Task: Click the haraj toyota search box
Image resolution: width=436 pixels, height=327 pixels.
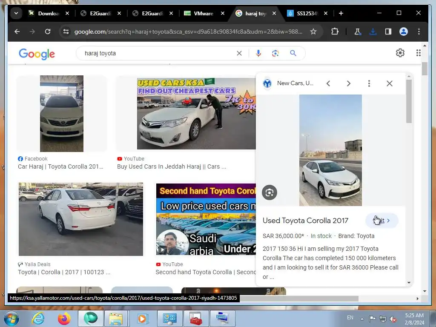Action: coord(158,53)
